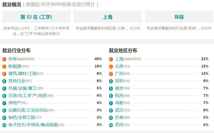Click the 1095份样本 count text
This screenshot has height=133, width=214.
pos(132,59)
